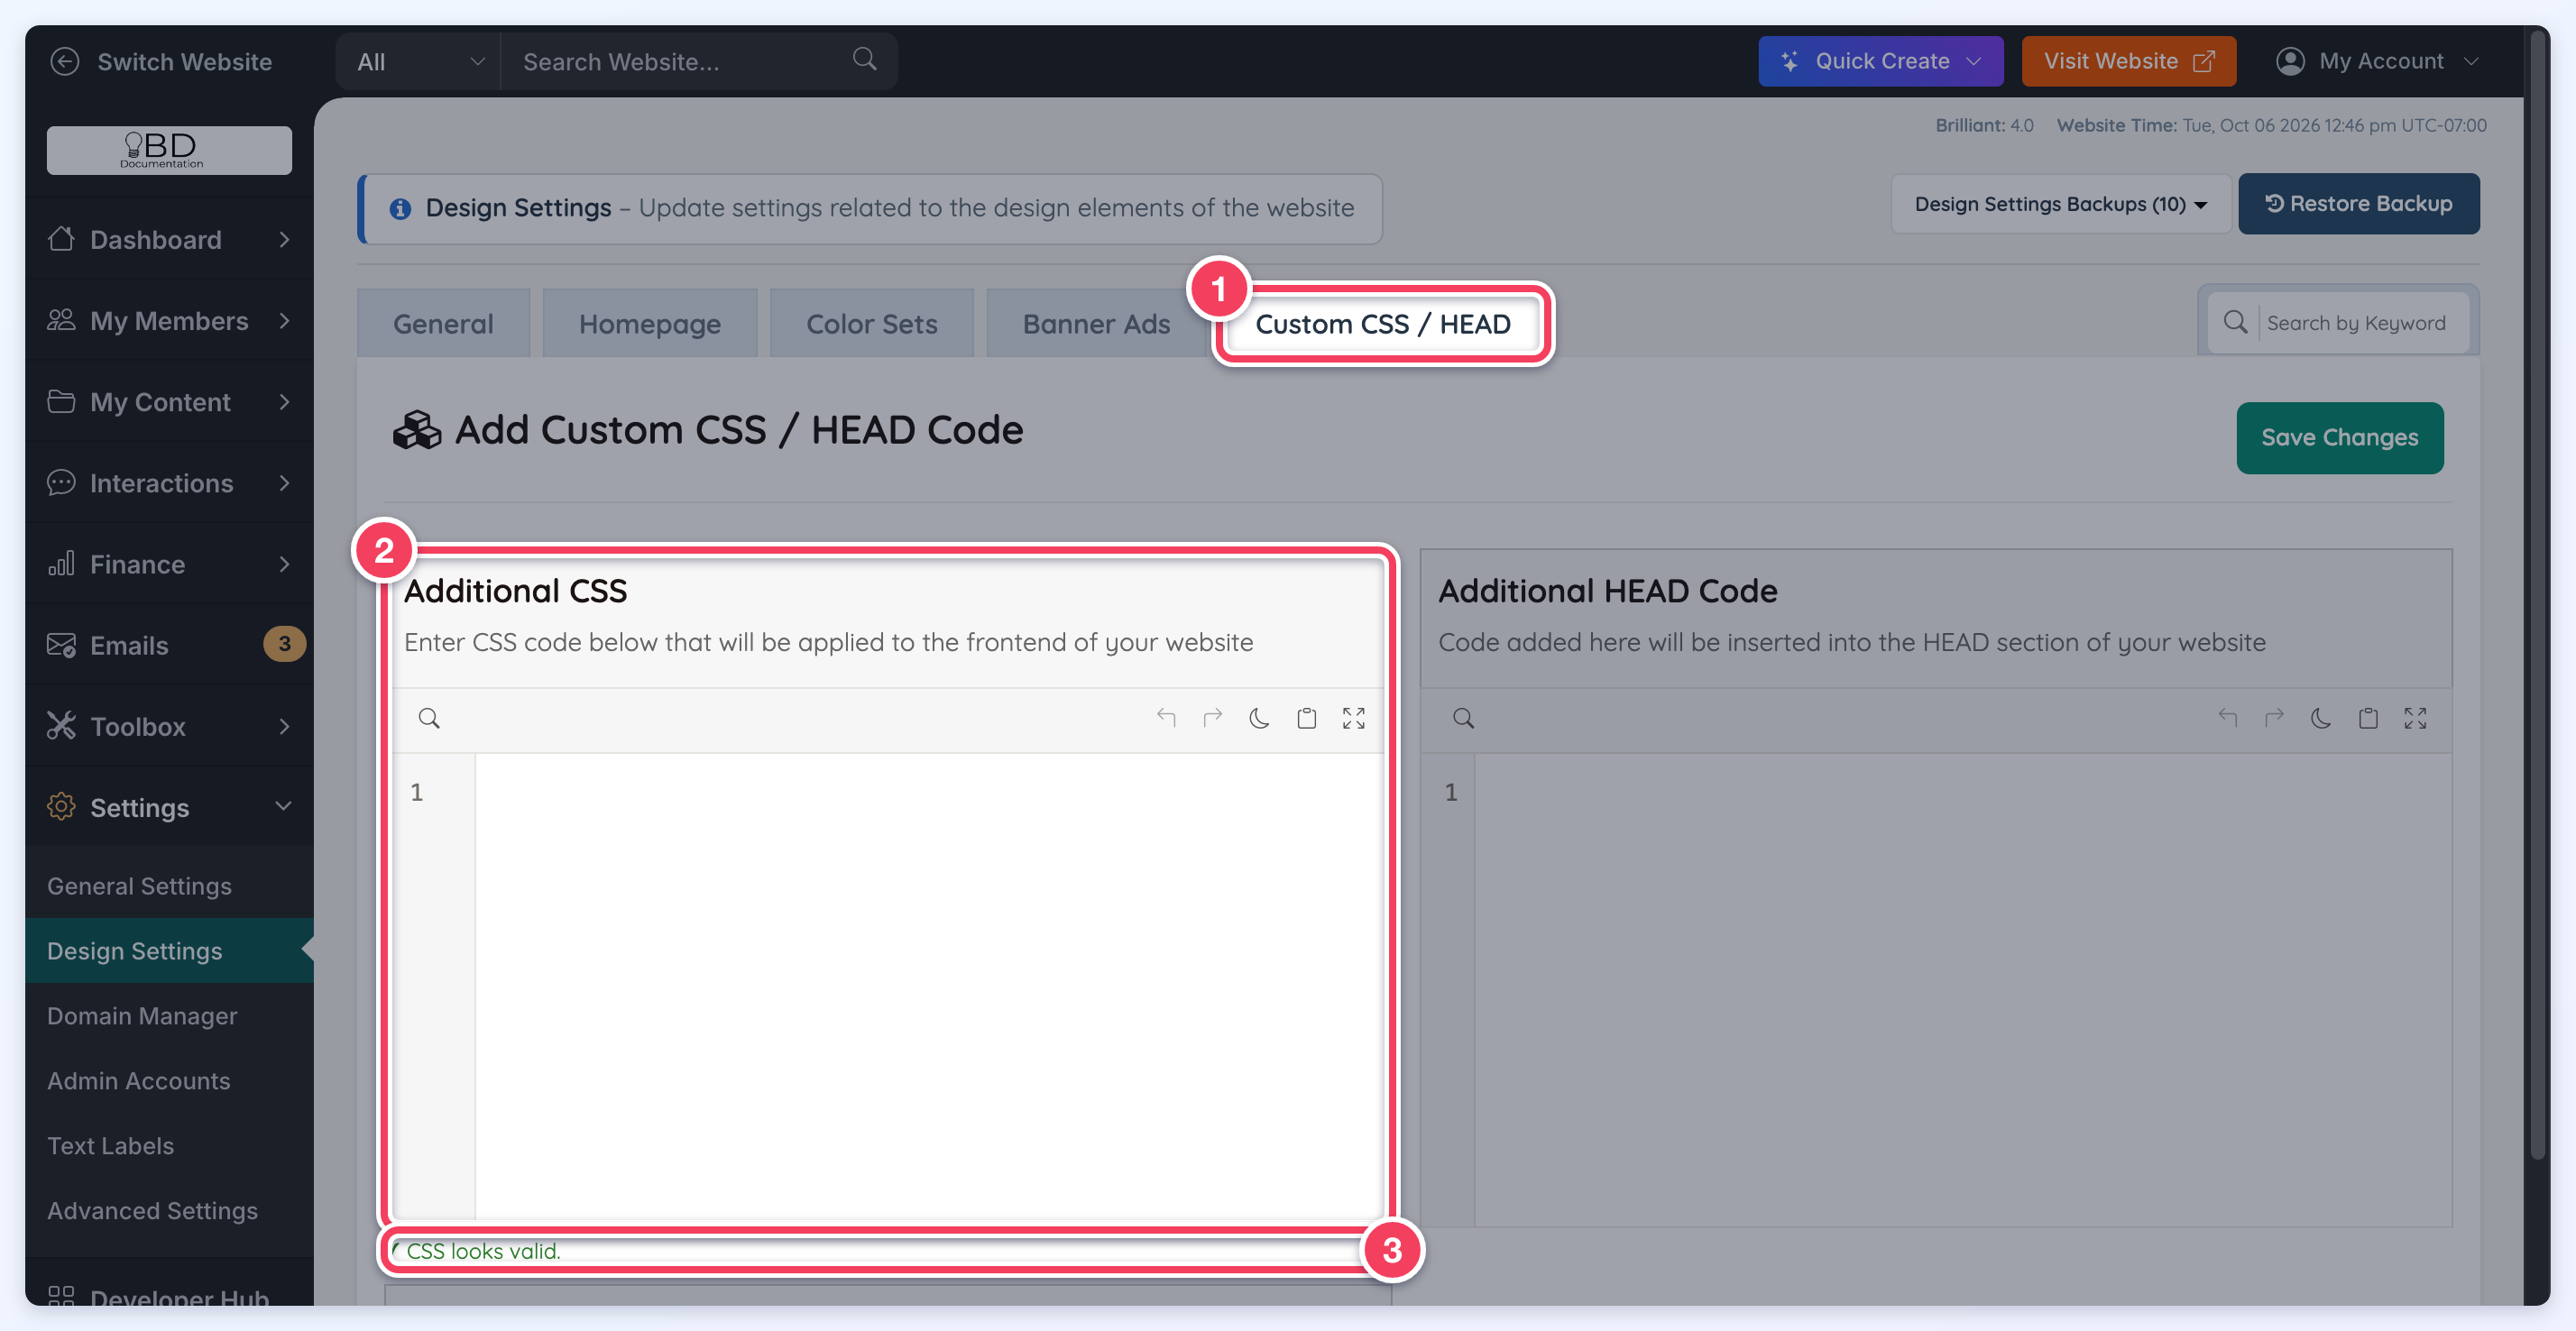Expand Additional CSS editor to fullscreen
The width and height of the screenshot is (2576, 1331).
point(1353,717)
